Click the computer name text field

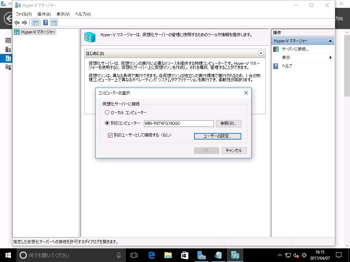178,123
